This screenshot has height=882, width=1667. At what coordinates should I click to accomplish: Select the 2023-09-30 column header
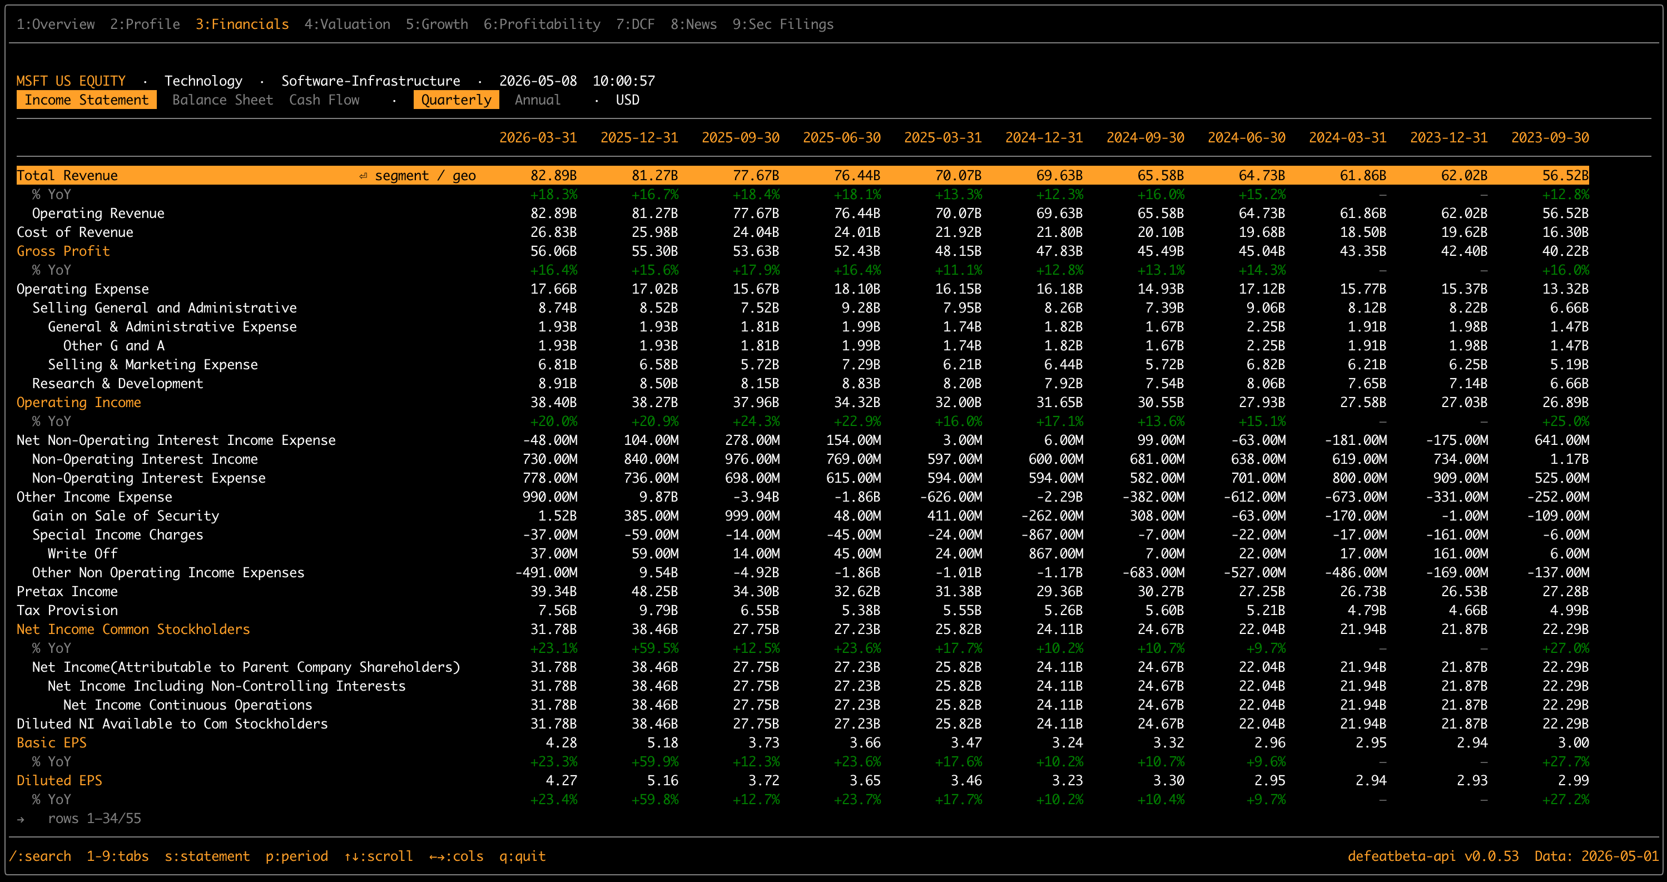pos(1550,137)
